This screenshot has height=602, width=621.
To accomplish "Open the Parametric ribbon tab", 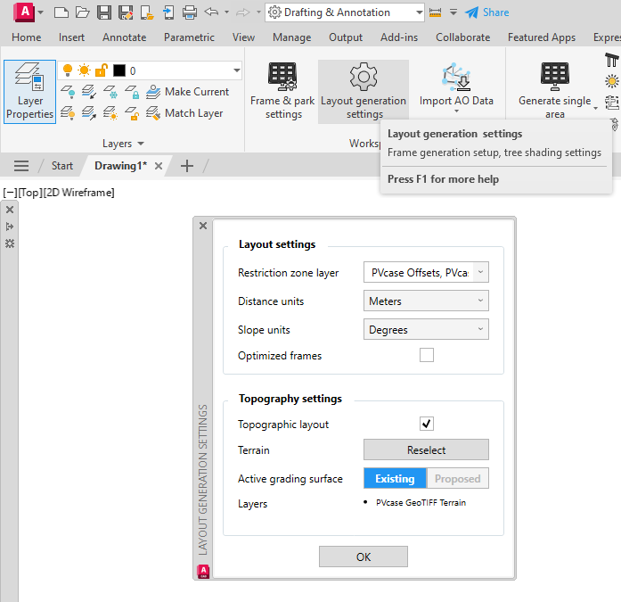I will (189, 37).
